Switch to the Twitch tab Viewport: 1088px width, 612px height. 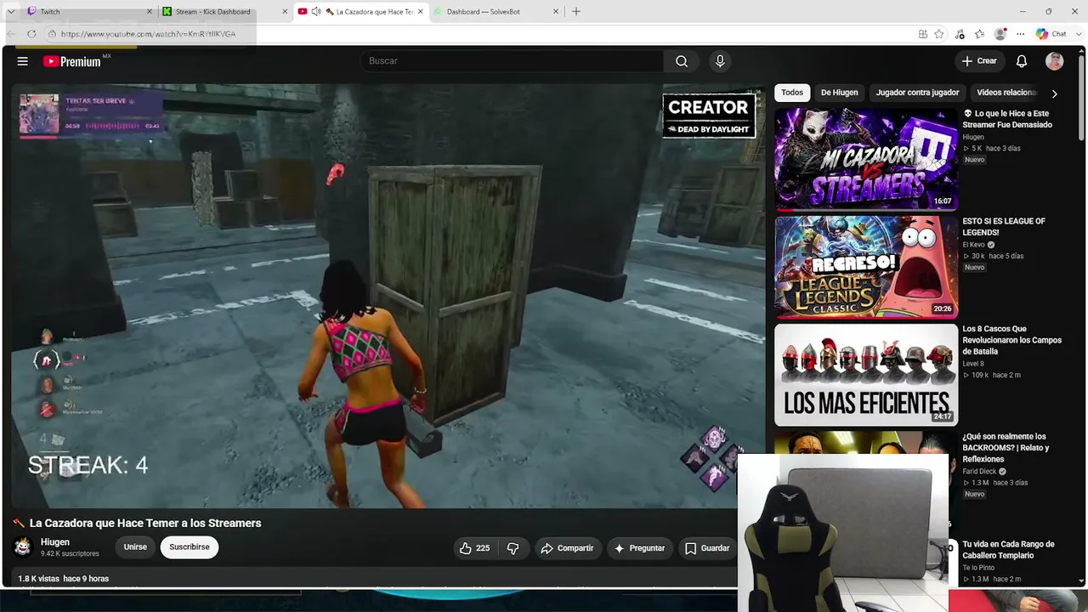pyautogui.click(x=89, y=12)
